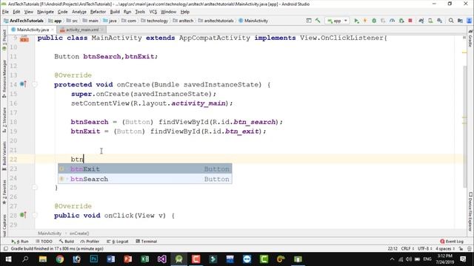Screen dimensions: 474x266
Task: Click the technology folder breadcrumb
Action: pyautogui.click(x=155, y=21)
